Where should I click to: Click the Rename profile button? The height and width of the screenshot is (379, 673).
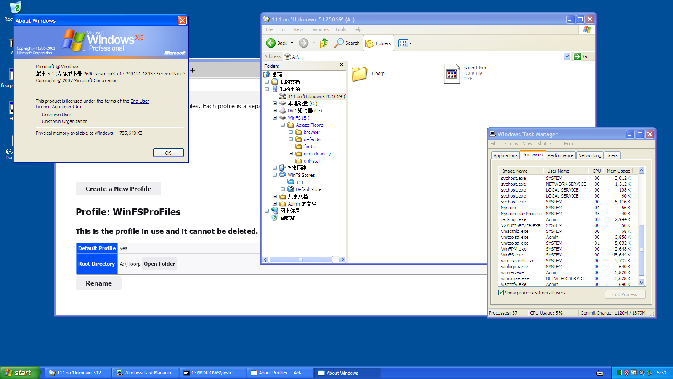coord(99,283)
